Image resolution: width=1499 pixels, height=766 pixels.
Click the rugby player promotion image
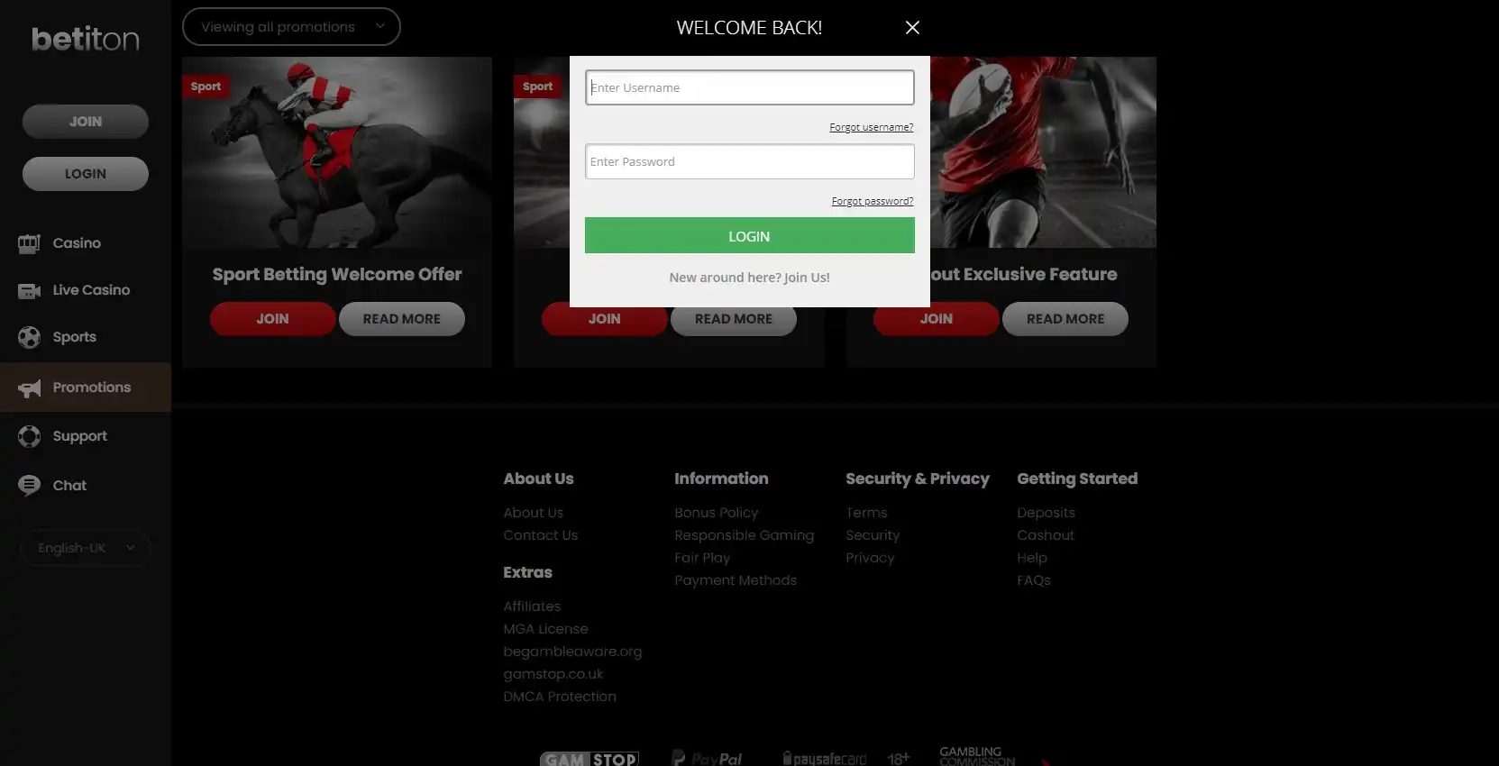[x=1043, y=152]
